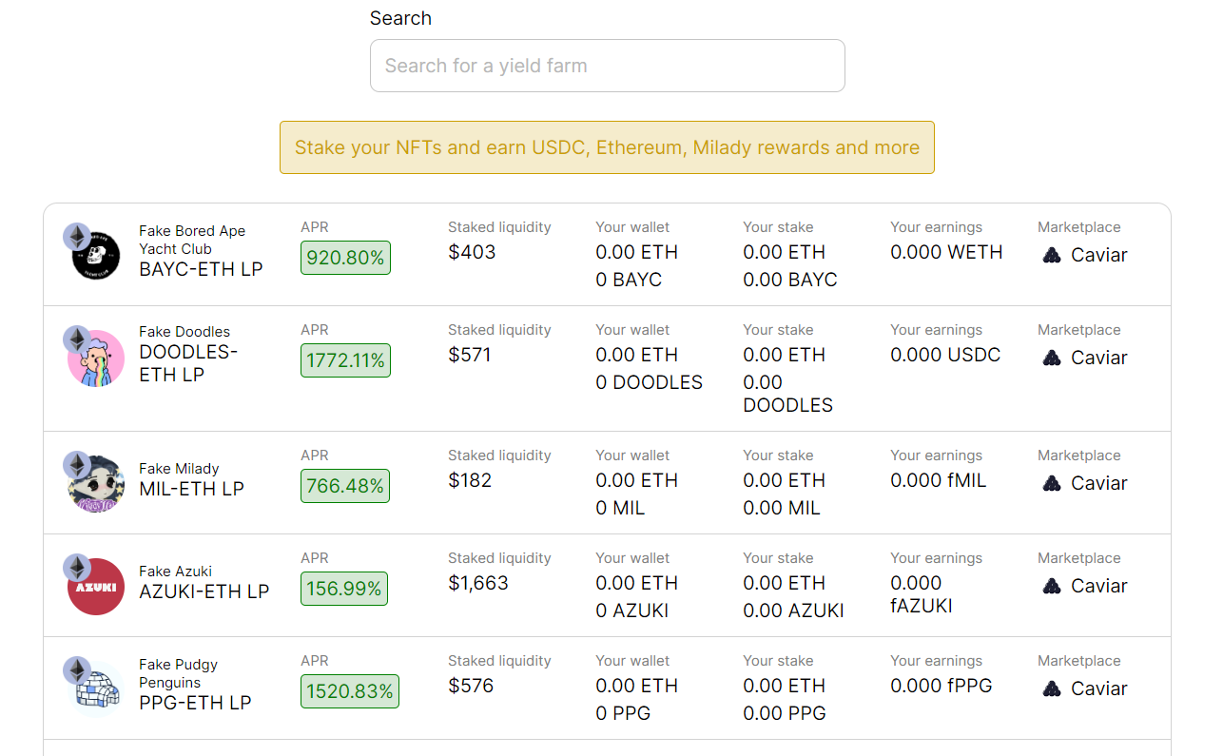The image size is (1223, 756).
Task: Click the 766.48% APR badge
Action: coord(345,486)
